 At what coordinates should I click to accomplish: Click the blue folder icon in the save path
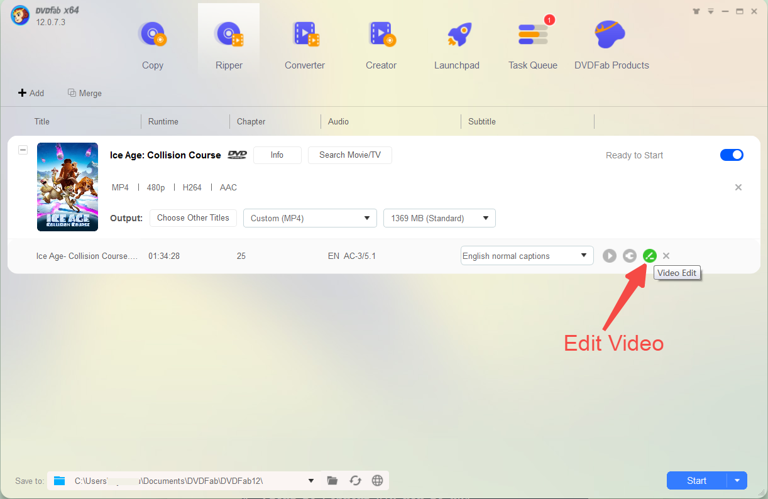tap(60, 481)
